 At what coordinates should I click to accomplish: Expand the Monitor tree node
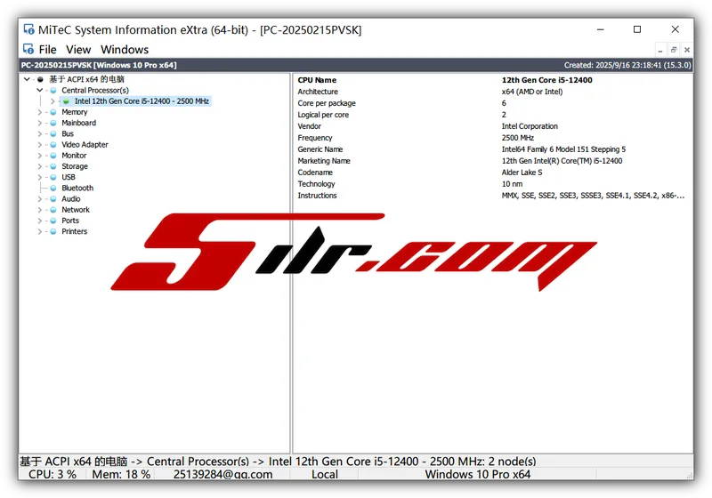[x=40, y=156]
